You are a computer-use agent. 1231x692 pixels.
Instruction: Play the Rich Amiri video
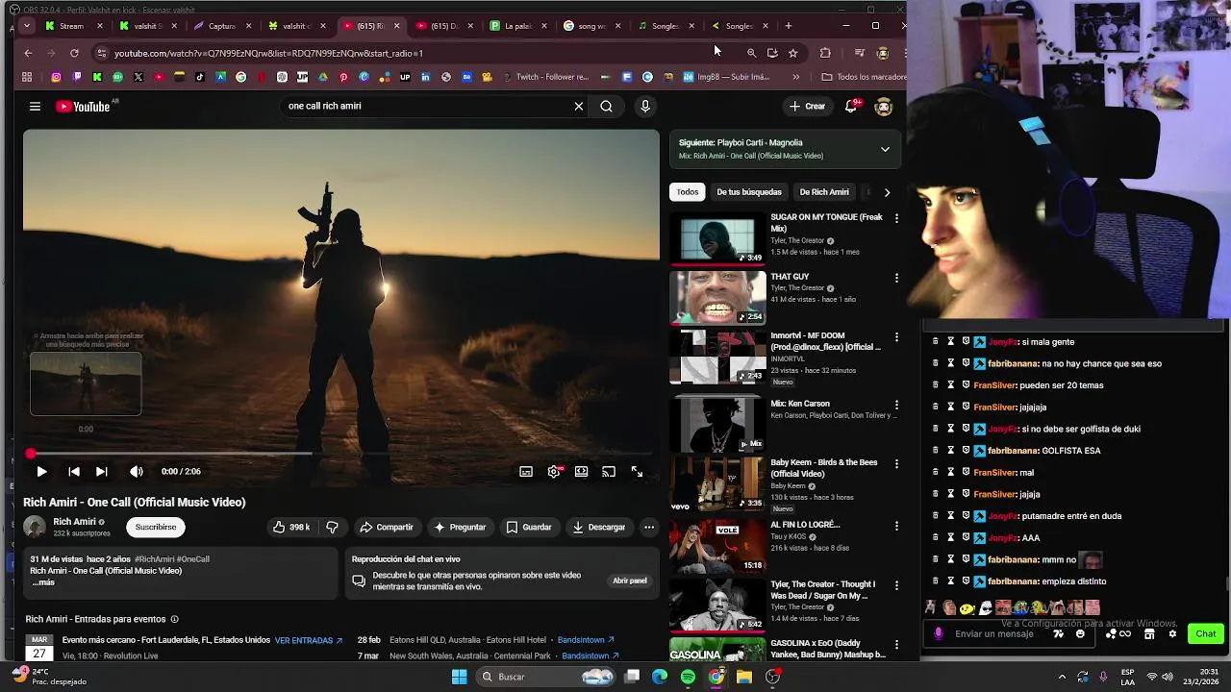point(41,472)
